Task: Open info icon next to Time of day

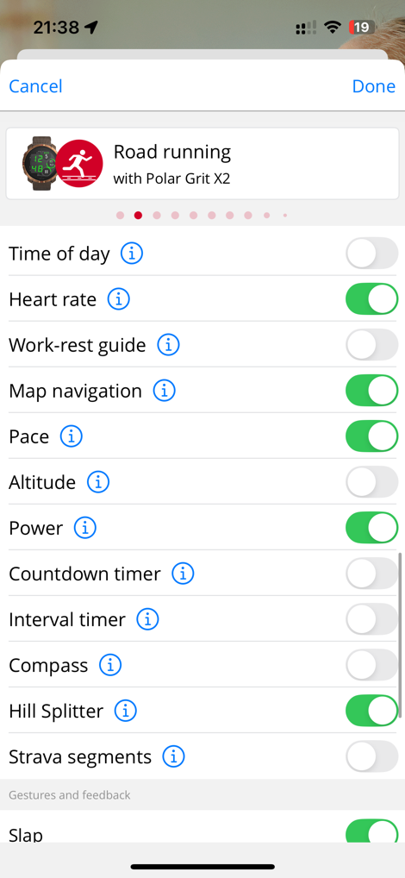Action: 132,254
